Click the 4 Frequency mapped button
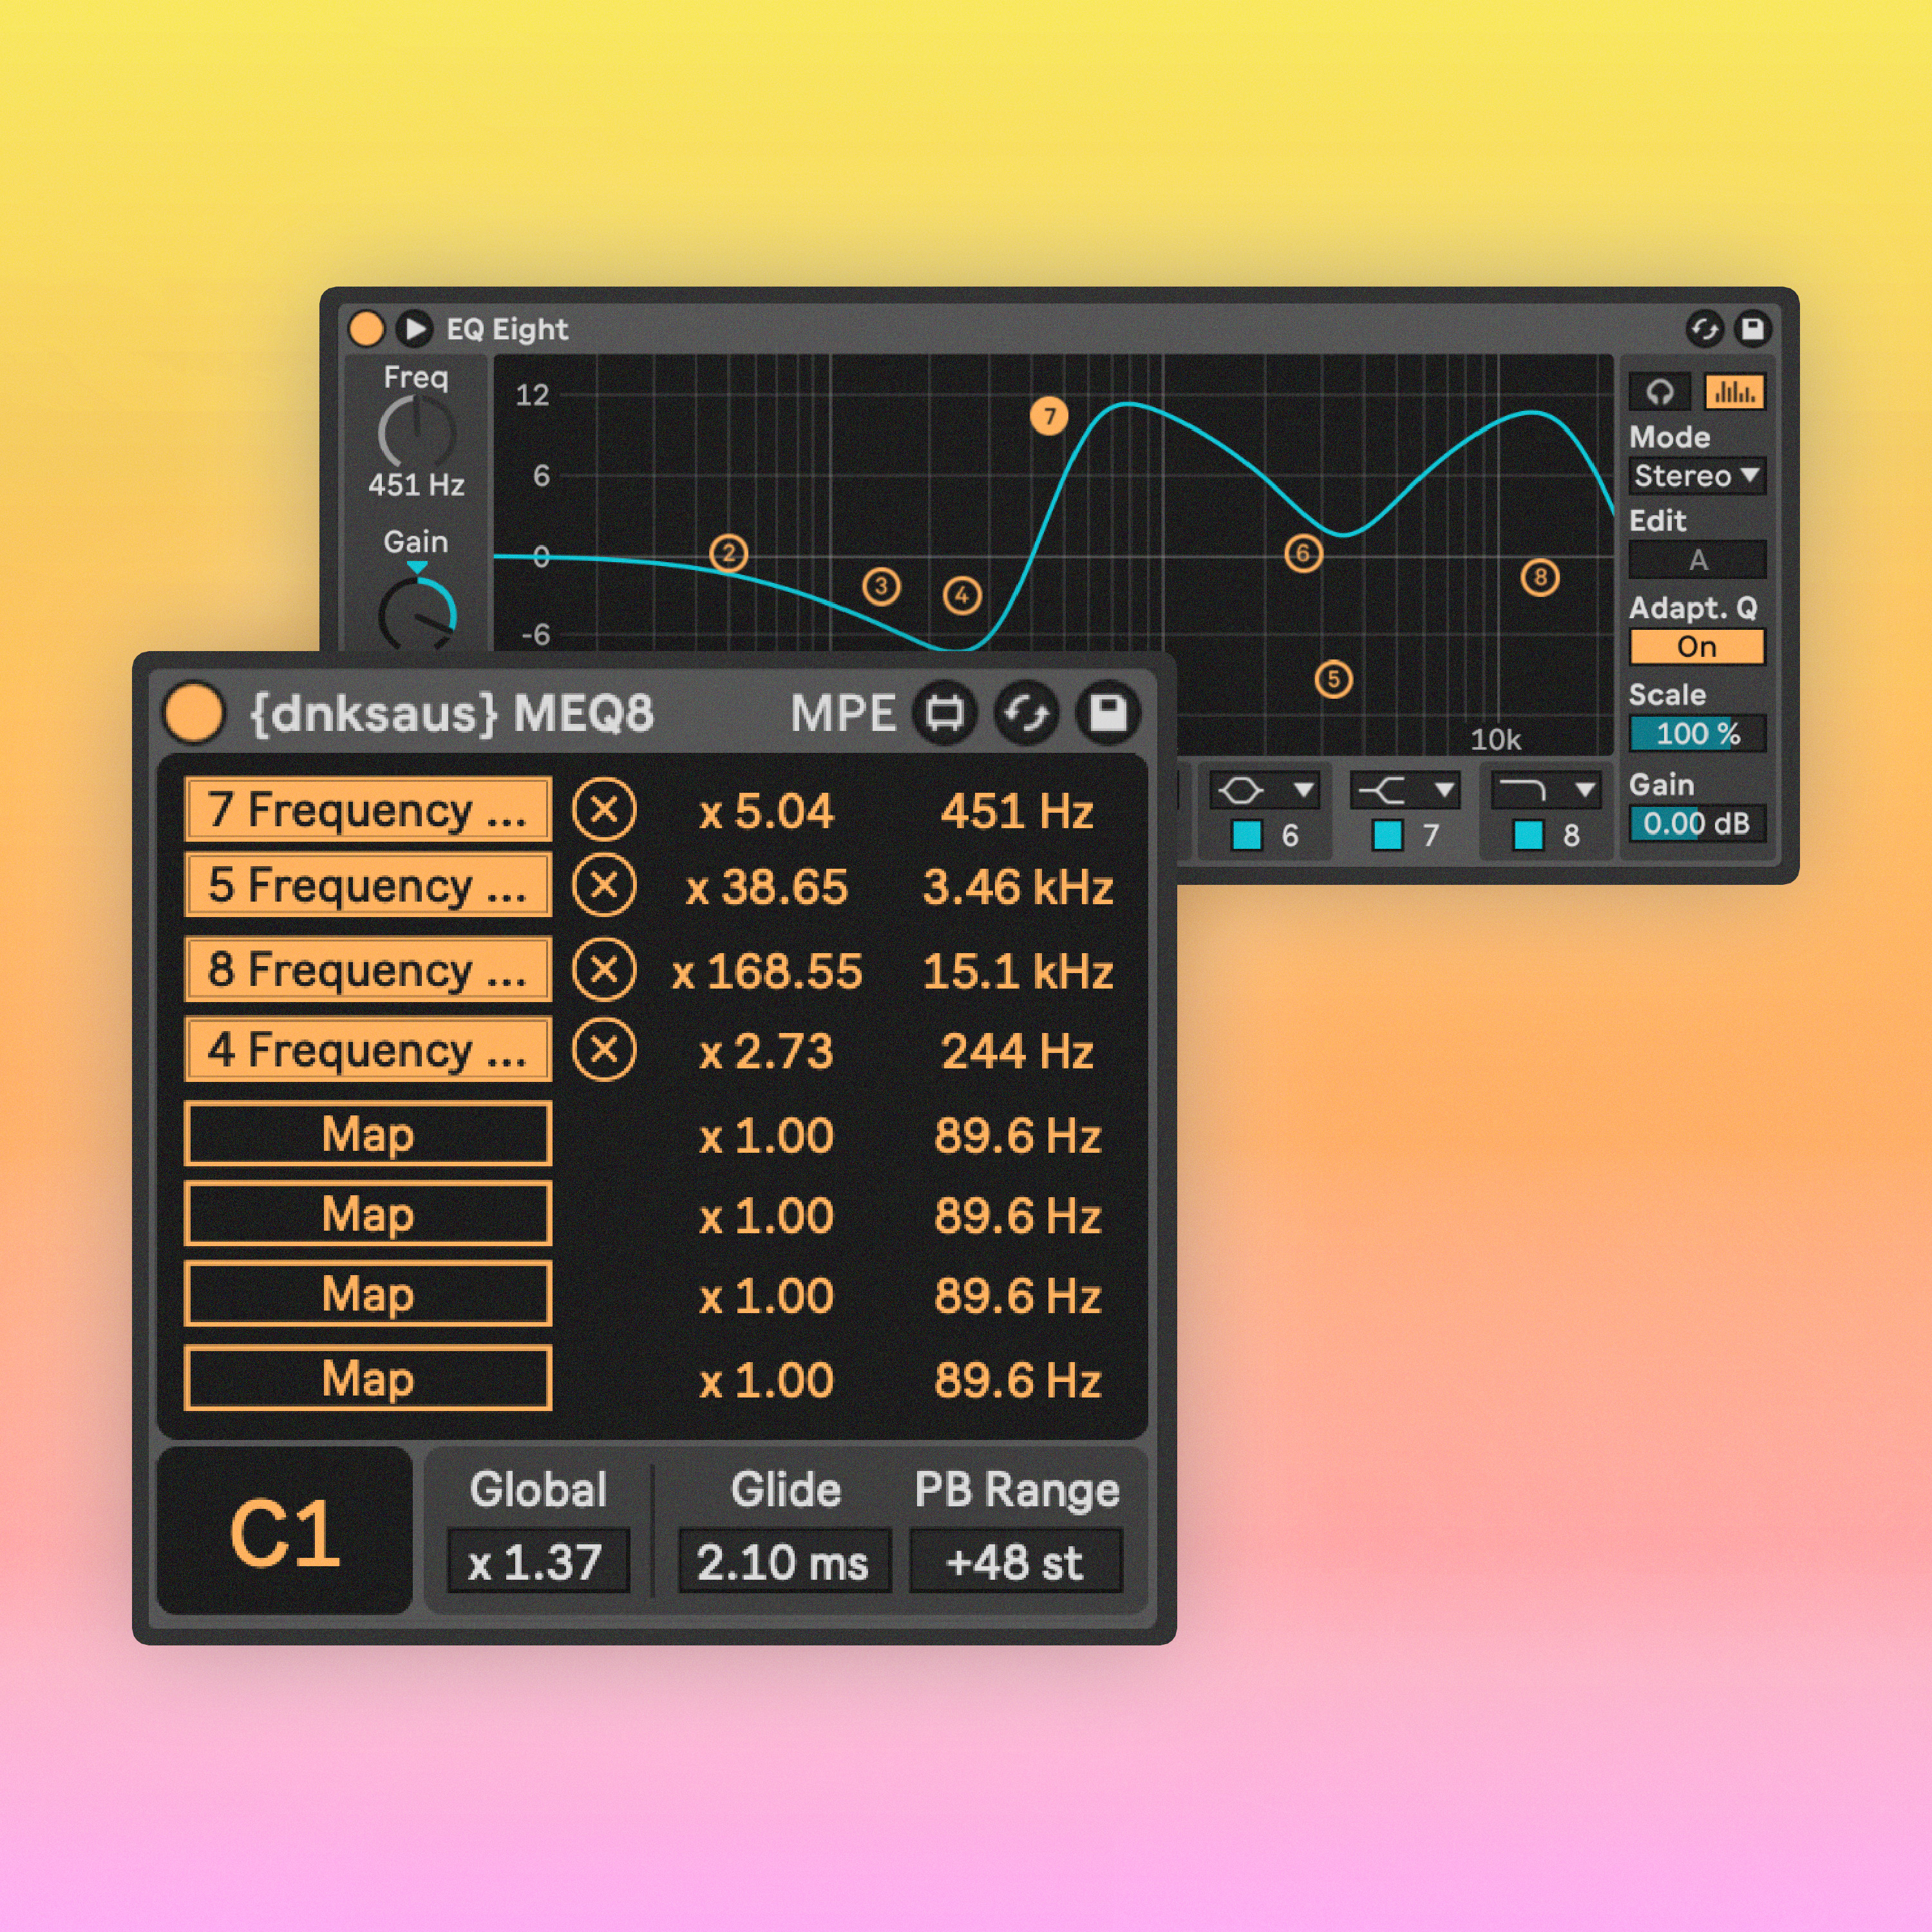This screenshot has height=1932, width=1932. pyautogui.click(x=368, y=1050)
